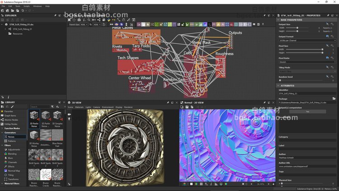
Task: Collapse STW_Scifi_Fitting_01.sbs package tree
Action: pos(2,24)
